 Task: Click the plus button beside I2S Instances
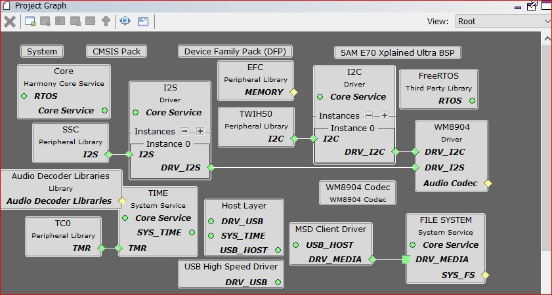coord(200,132)
